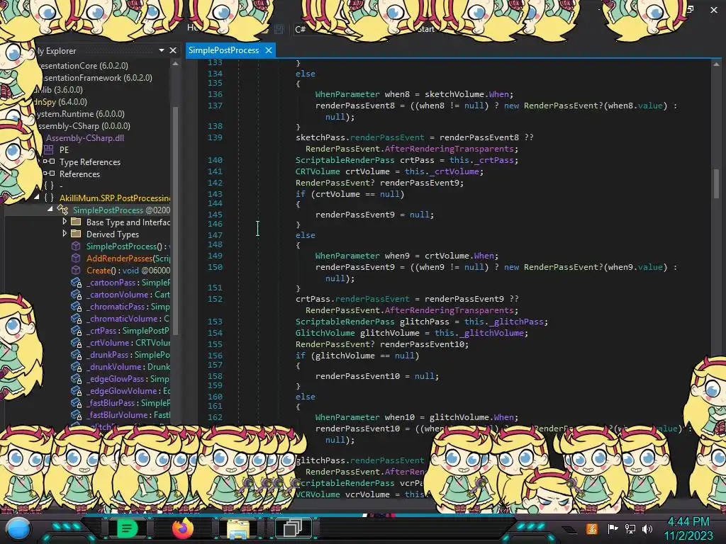Click AfterRenderingTransparents below the crtPass assignment
The height and width of the screenshot is (544, 726).
449,310
